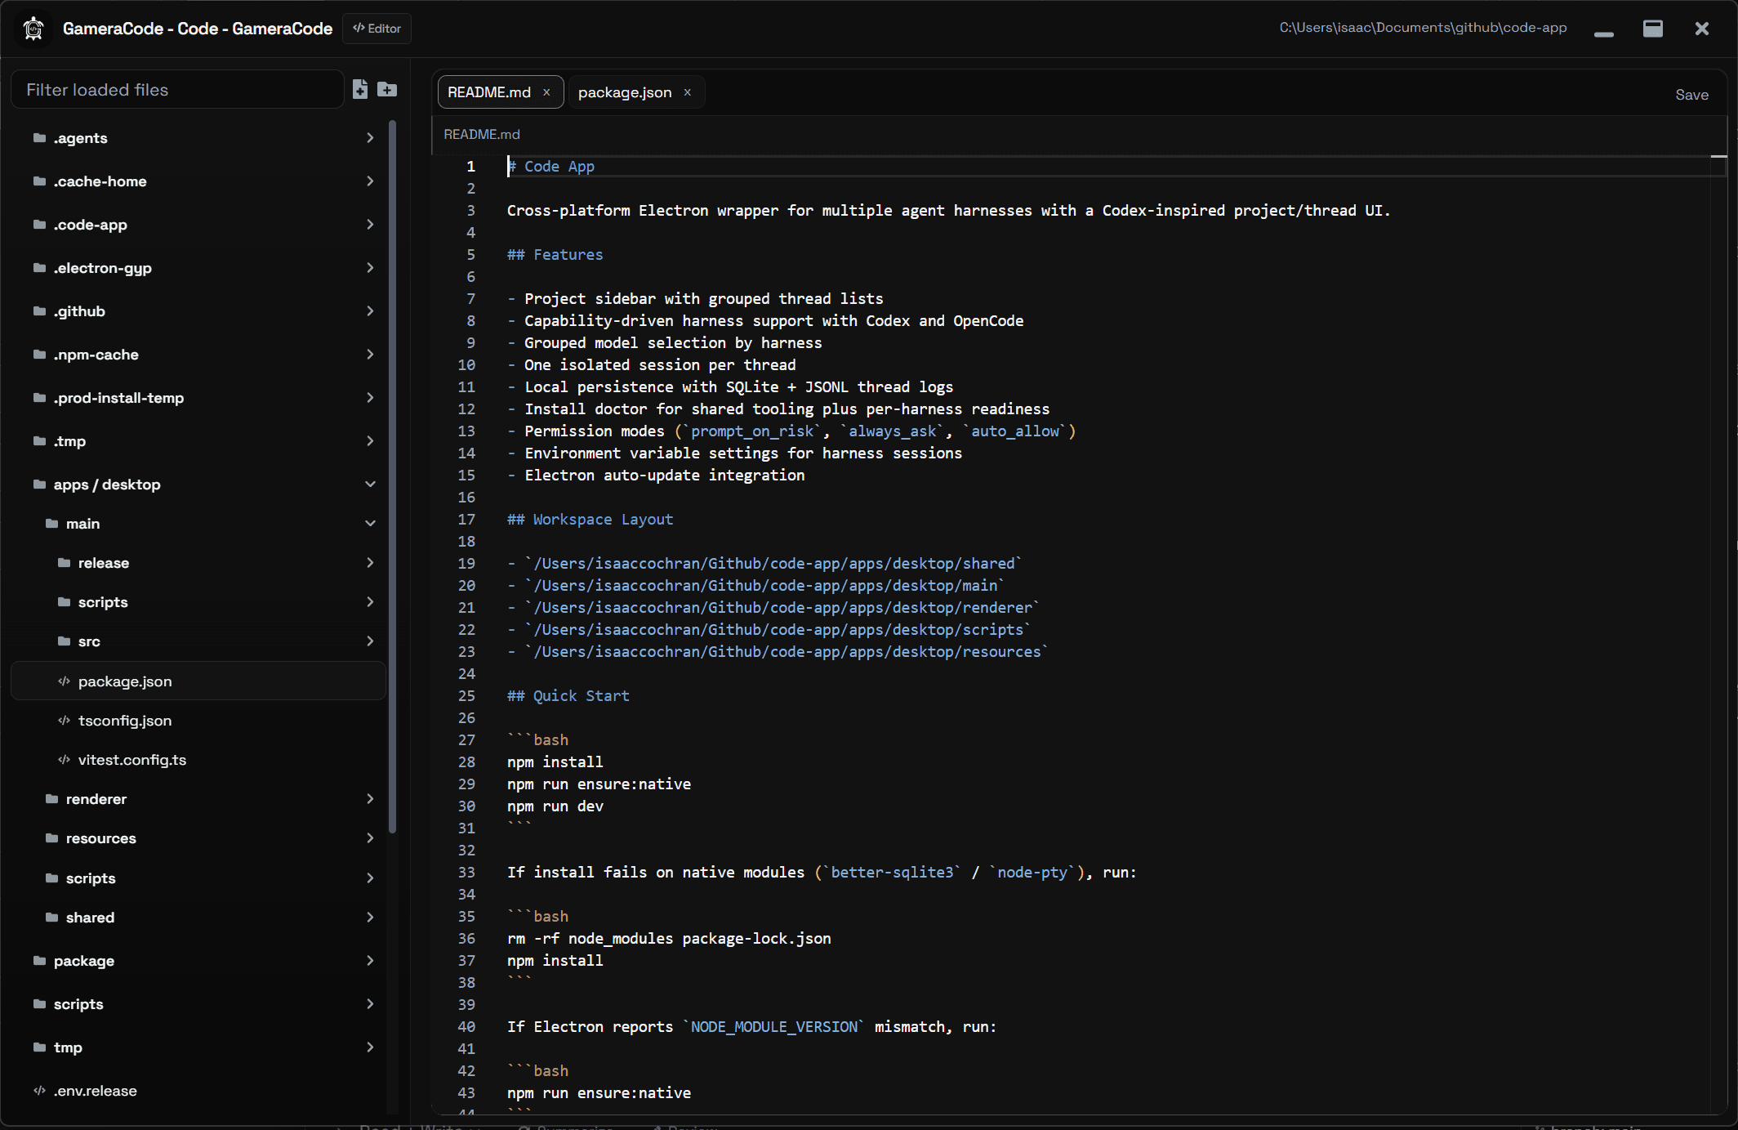Open the scripts folder under main
This screenshot has width=1738, height=1130.
click(198, 601)
